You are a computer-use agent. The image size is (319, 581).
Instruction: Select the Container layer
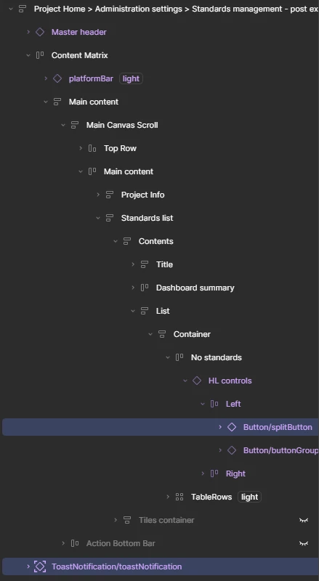click(x=192, y=334)
